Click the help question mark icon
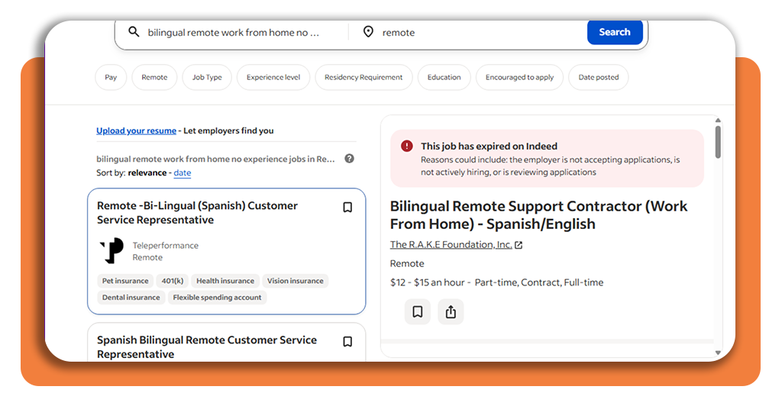The image size is (782, 409). point(350,159)
